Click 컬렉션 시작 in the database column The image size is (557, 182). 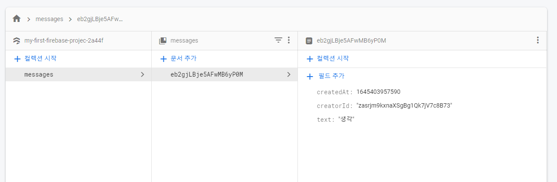point(40,59)
